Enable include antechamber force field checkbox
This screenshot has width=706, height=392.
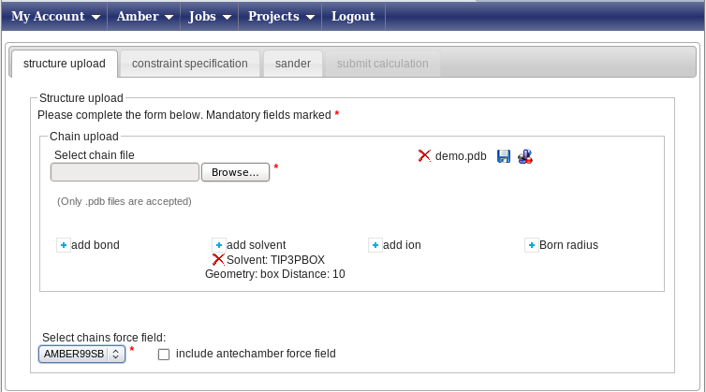(x=164, y=355)
